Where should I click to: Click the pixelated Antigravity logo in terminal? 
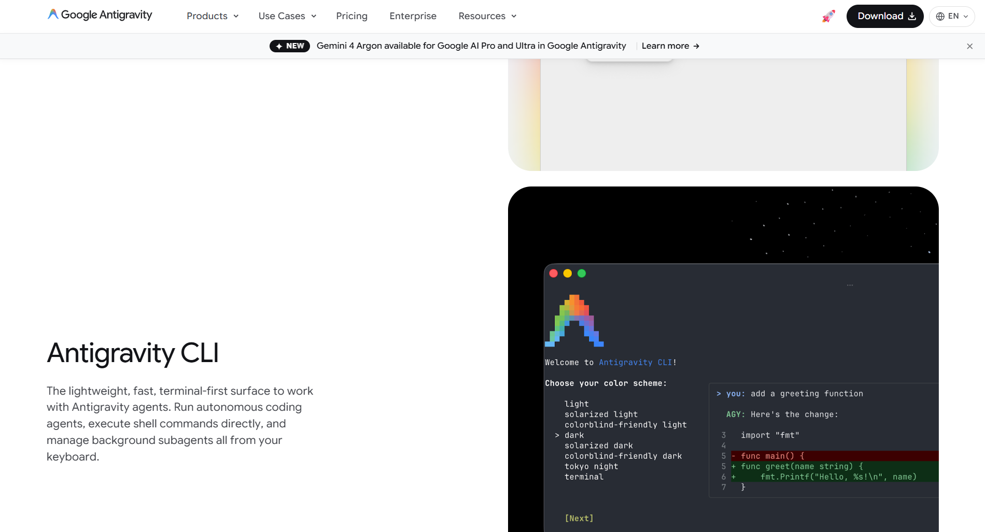coord(574,321)
